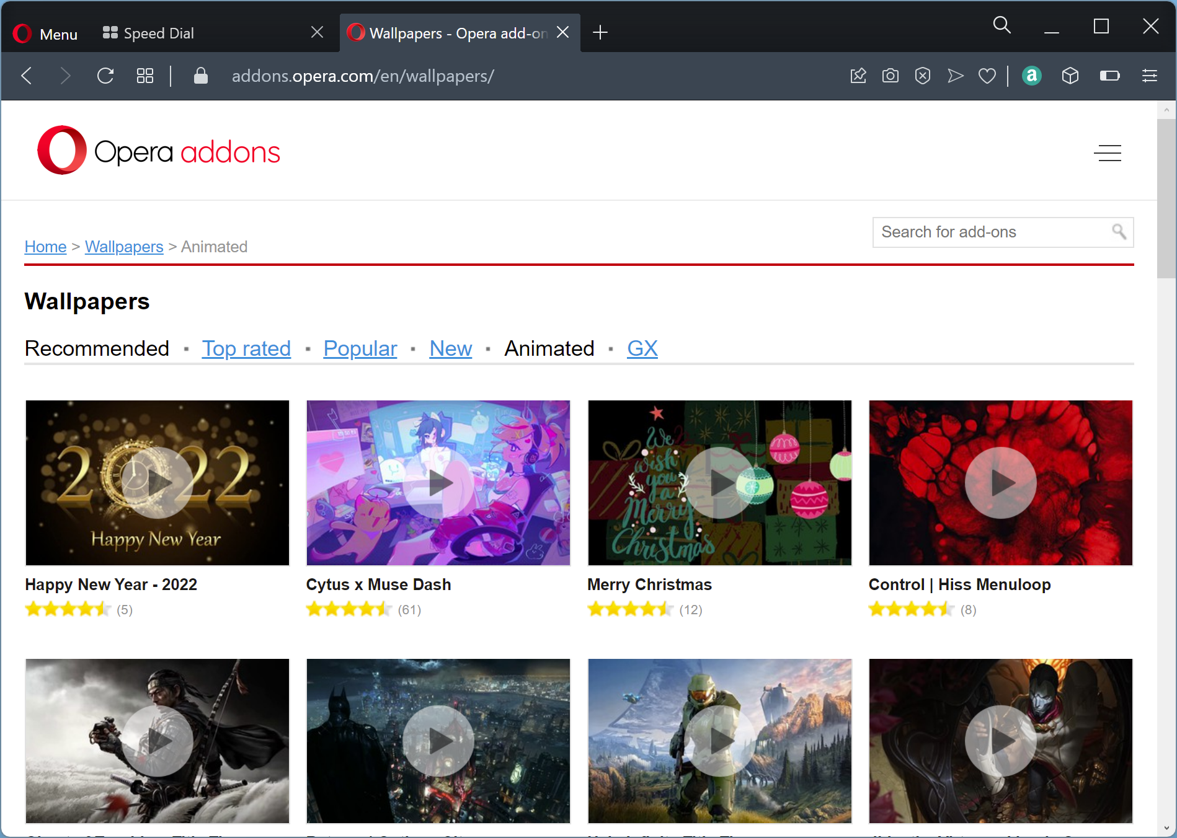This screenshot has height=838, width=1177.
Task: Open Merry Christmas title
Action: coord(649,584)
